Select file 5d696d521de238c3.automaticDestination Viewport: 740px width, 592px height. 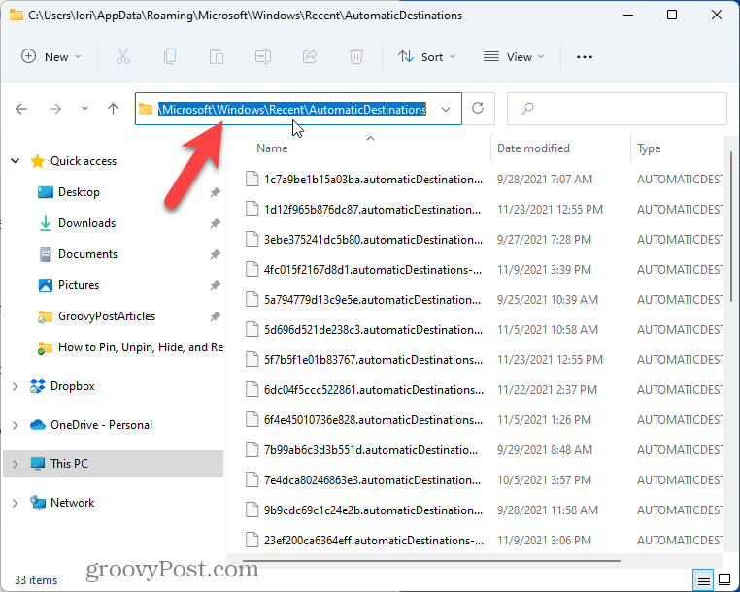point(373,330)
